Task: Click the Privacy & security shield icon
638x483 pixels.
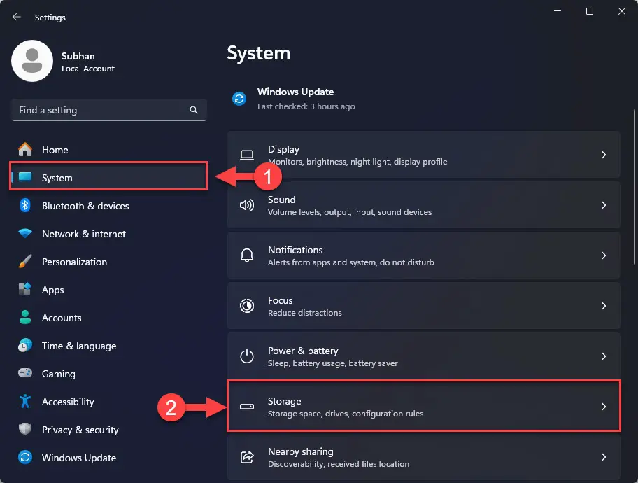Action: [25, 429]
